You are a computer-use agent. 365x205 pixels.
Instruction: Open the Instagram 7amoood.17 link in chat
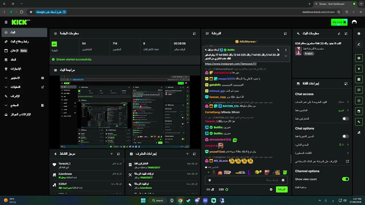click(231, 64)
